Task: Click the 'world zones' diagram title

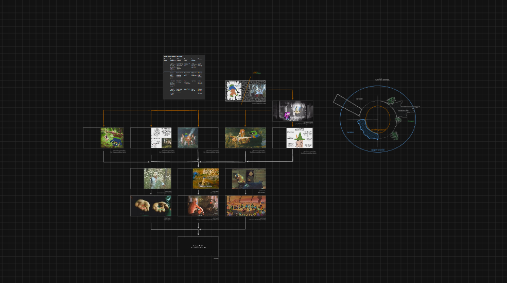Action: click(382, 80)
